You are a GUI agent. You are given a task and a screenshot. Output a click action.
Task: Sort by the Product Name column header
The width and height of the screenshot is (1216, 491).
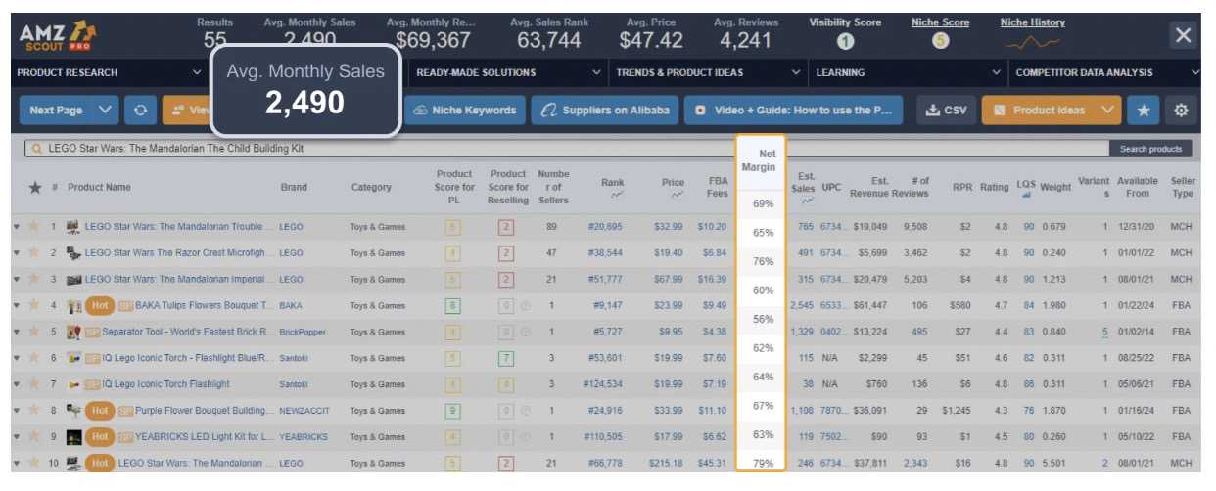click(99, 188)
